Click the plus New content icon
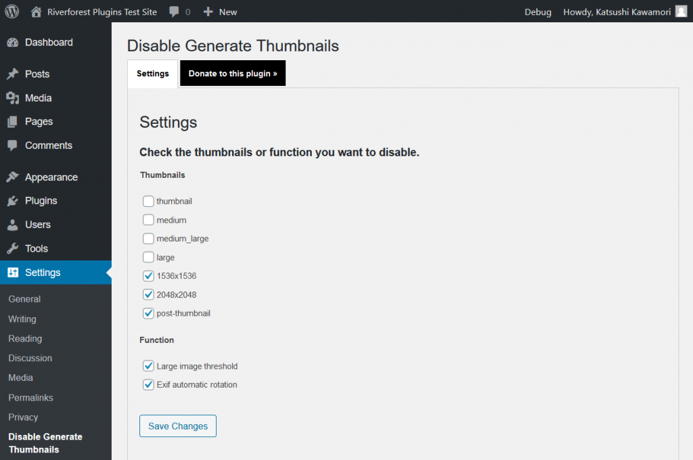Image resolution: width=693 pixels, height=460 pixels. pyautogui.click(x=208, y=11)
